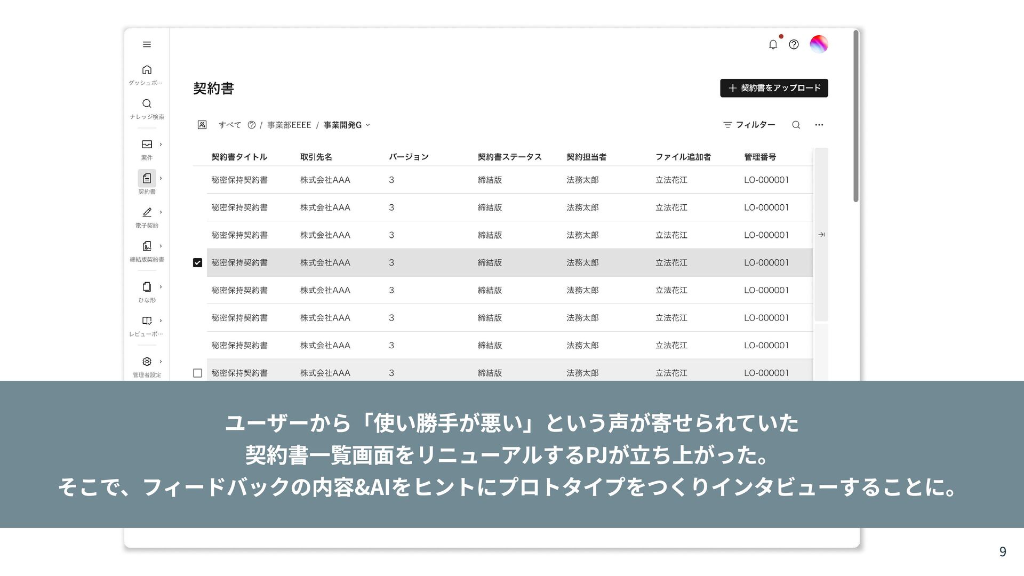Open Knowledge search in the sidebar
1024x576 pixels.
point(147,103)
